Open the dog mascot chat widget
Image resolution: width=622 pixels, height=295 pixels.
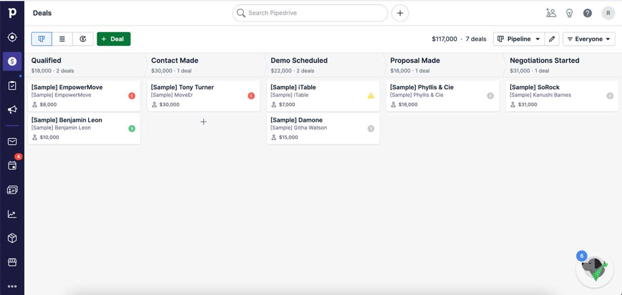(594, 269)
